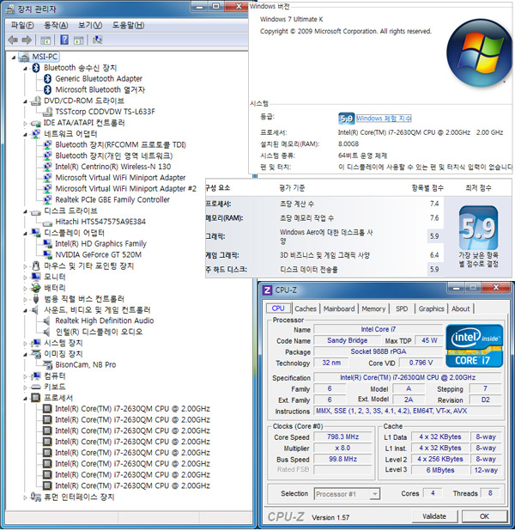Switch to CPU-Z Caches tab
Viewport: 515px width, 531px height.
pos(306,308)
